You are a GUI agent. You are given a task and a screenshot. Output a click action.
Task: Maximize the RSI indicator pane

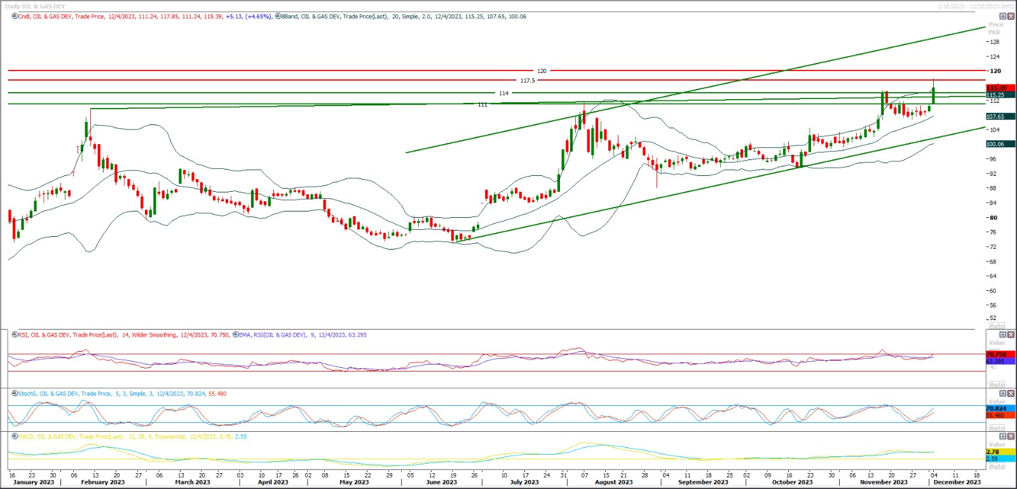(x=1003, y=335)
